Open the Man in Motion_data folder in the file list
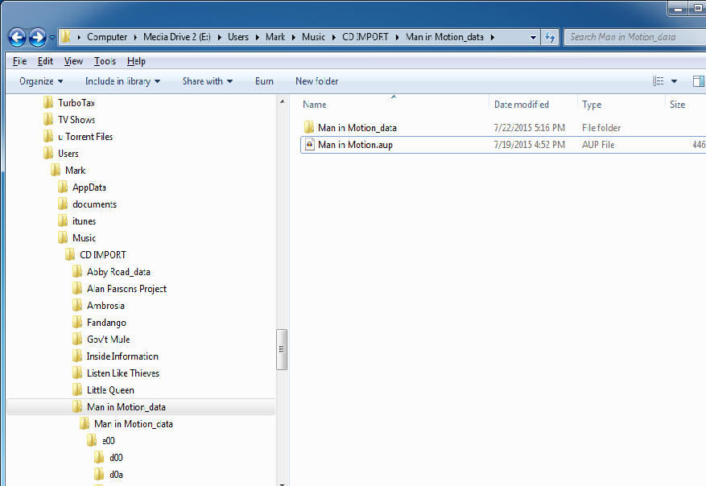The height and width of the screenshot is (486, 706). click(310, 126)
